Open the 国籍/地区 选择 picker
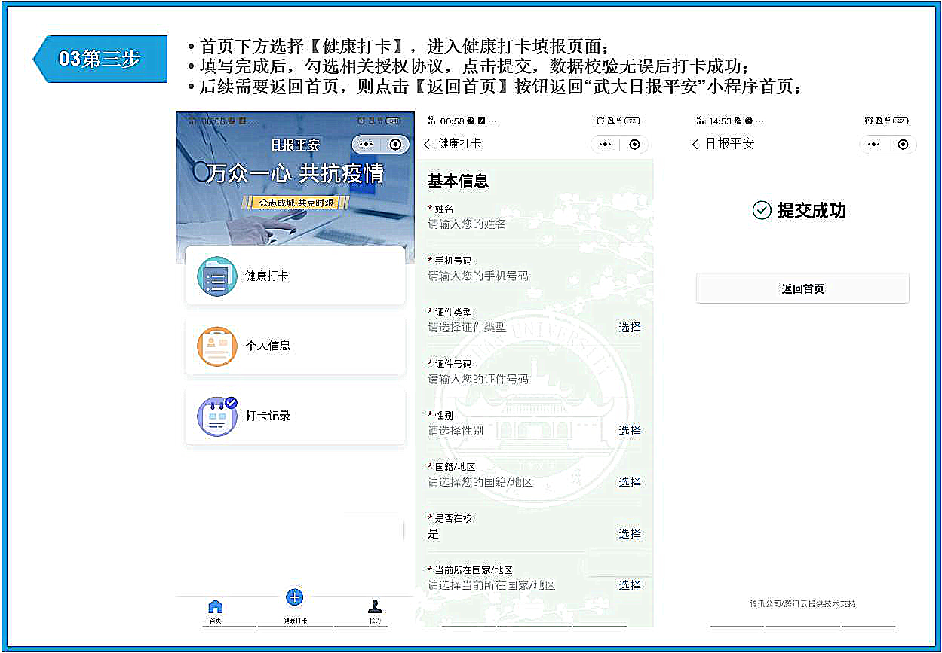 629,482
